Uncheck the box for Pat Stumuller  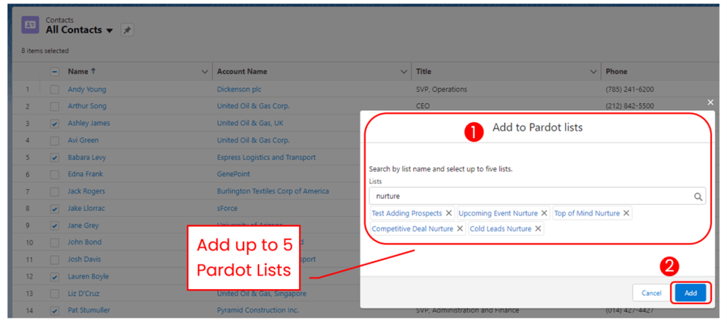(x=55, y=310)
